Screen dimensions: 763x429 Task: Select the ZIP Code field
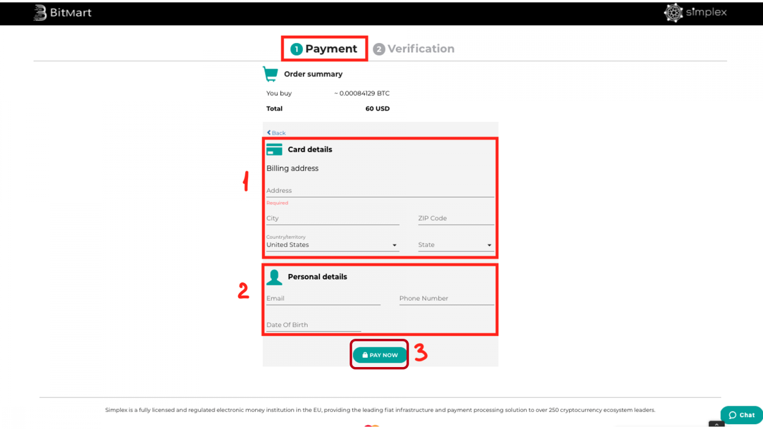[x=455, y=218]
